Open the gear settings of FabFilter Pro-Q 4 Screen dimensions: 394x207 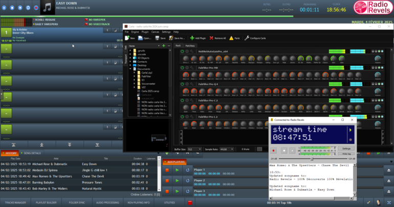pyautogui.click(x=187, y=84)
